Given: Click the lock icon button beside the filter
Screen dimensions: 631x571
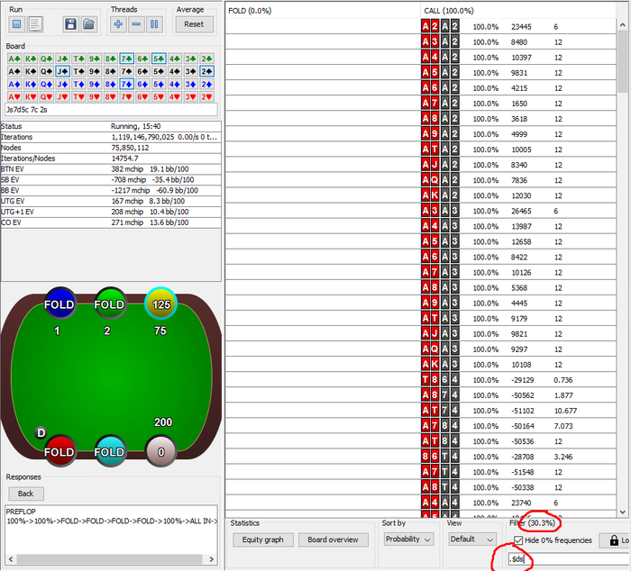Looking at the screenshot, I should click(x=615, y=540).
